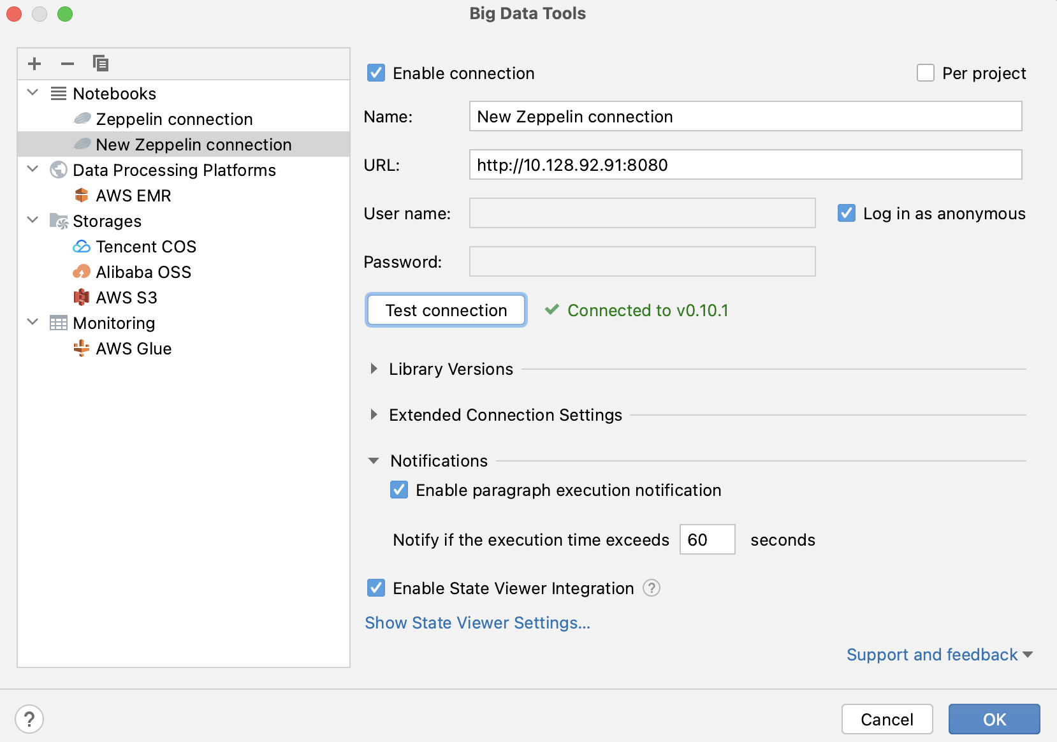The height and width of the screenshot is (742, 1057).
Task: Collapse Data Processing Platforms tree node
Action: pyautogui.click(x=33, y=170)
